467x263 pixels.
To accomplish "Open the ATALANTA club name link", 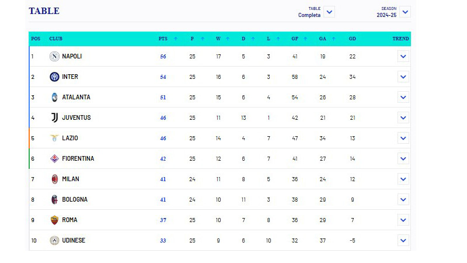I will tap(76, 97).
